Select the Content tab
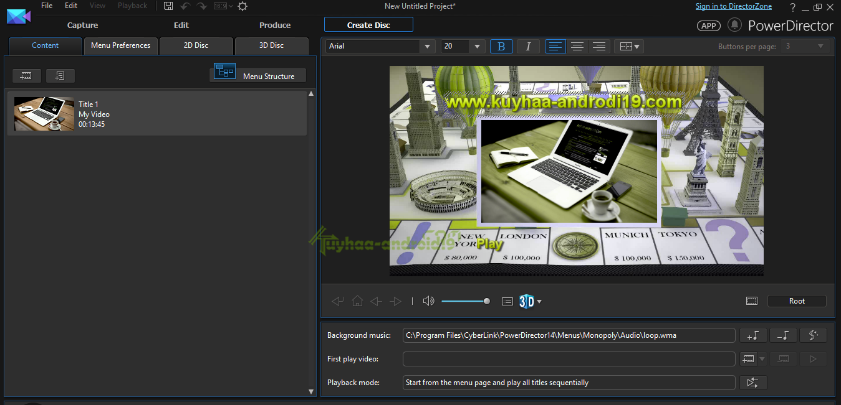 46,45
